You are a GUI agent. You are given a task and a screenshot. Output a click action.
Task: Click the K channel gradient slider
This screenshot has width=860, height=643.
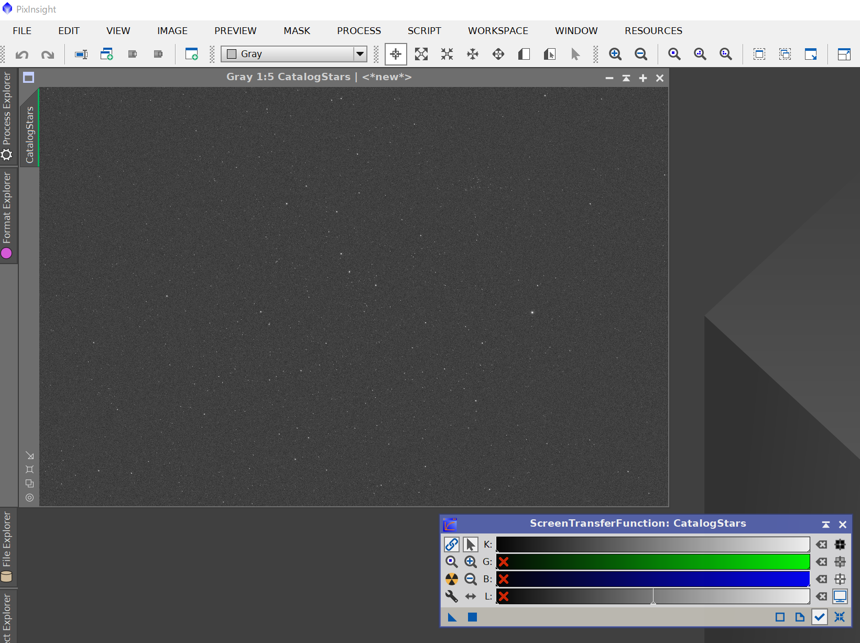[653, 544]
